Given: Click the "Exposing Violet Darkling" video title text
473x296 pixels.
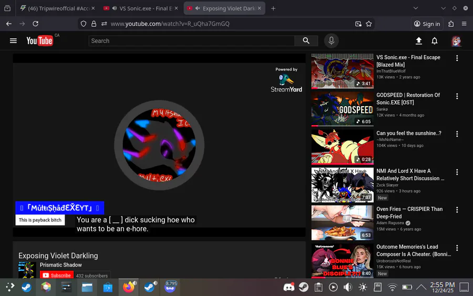Looking at the screenshot, I should coord(58,256).
